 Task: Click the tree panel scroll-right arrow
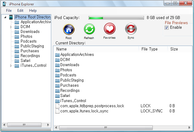pyautogui.click(x=48, y=125)
